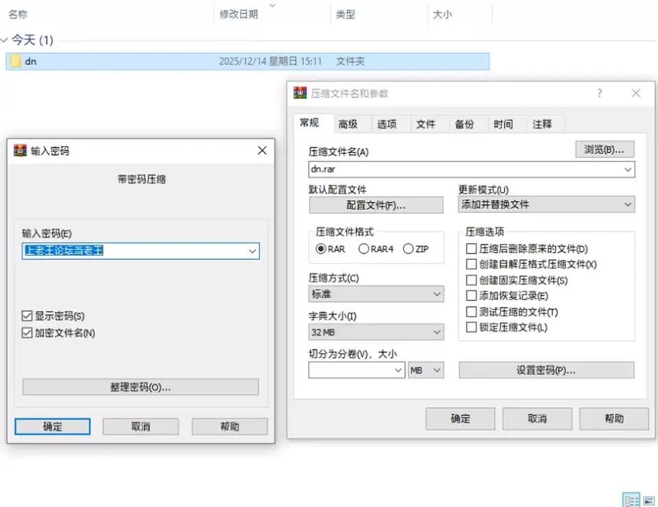Viewport: 658px width, 507px height.
Task: Tick the 锁定压缩文件(L) checkbox
Action: (x=472, y=327)
